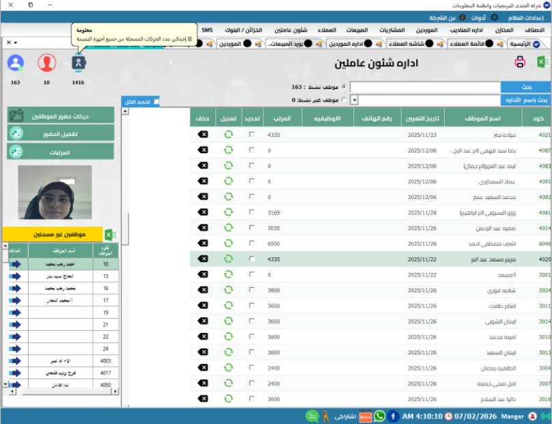Click the delete icon for employee code 4021

(x=203, y=135)
